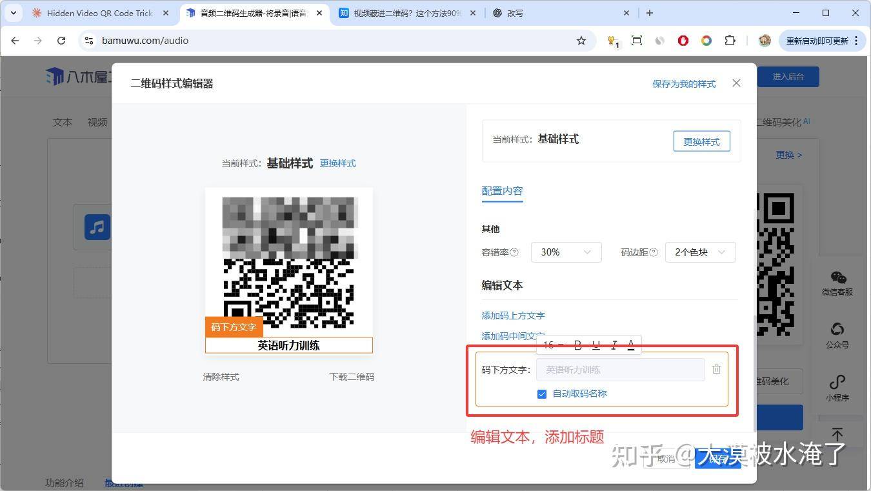Click the 添加码上方文字 link

click(x=513, y=316)
